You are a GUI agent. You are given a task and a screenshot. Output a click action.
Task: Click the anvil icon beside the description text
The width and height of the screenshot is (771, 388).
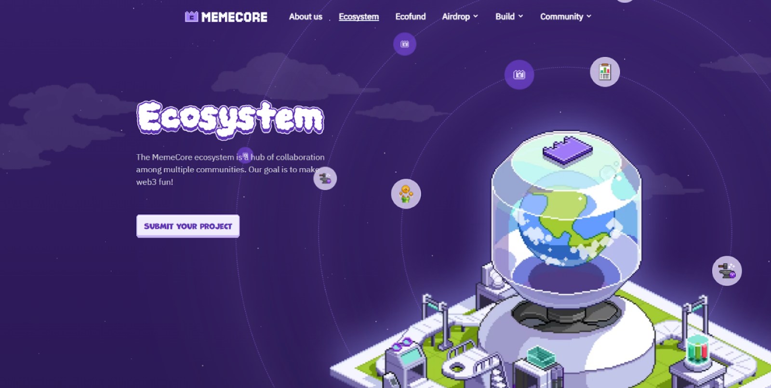point(325,179)
